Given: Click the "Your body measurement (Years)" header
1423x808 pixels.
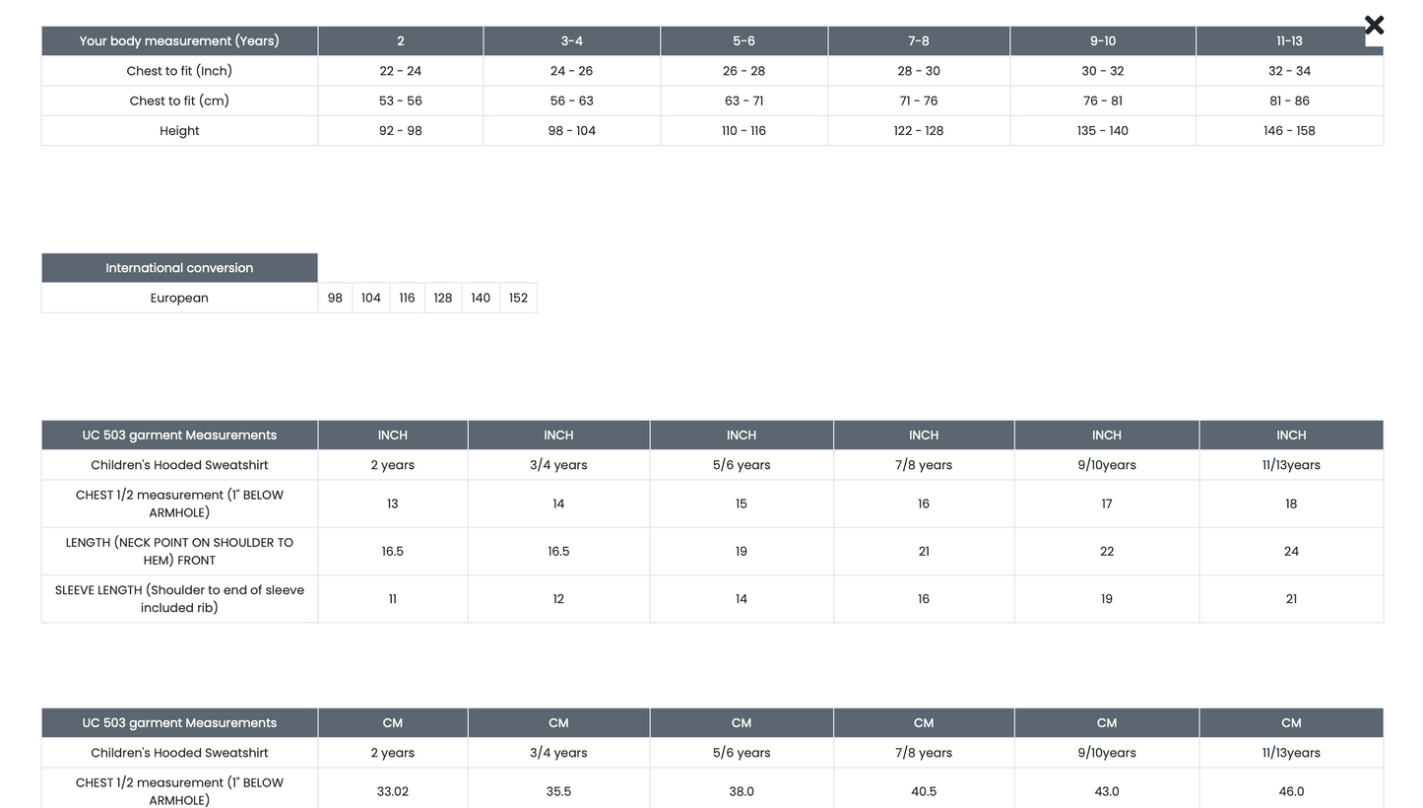Looking at the screenshot, I should [x=179, y=41].
